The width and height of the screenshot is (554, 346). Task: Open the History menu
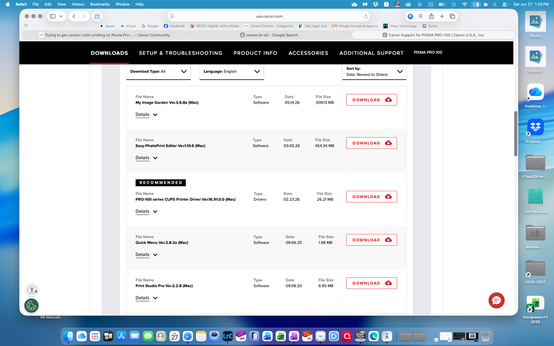pyautogui.click(x=78, y=4)
